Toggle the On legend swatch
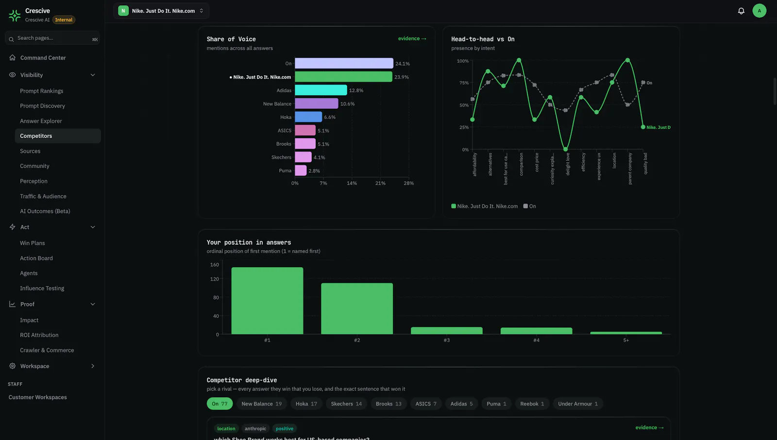 point(525,206)
